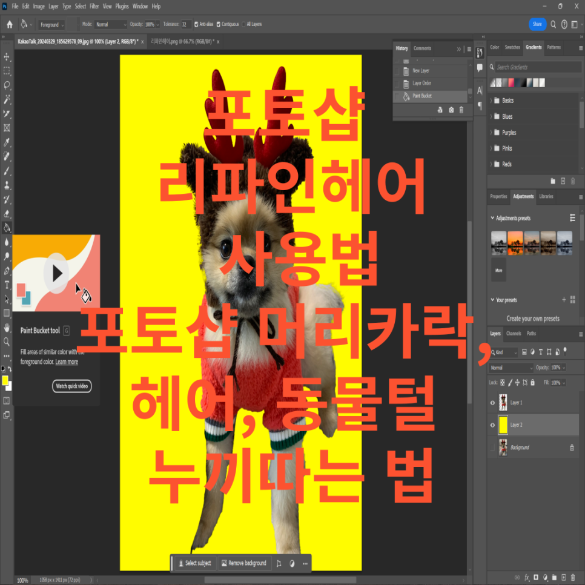585x585 pixels.
Task: Click Watch quick video button
Action: pos(72,386)
